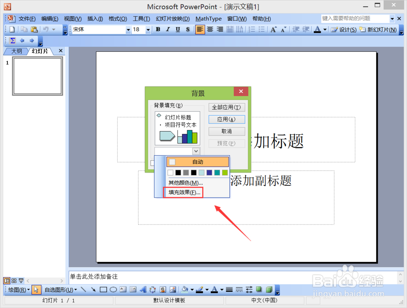The image size is (407, 308).
Task: Select Align Left icon
Action: (x=200, y=29)
